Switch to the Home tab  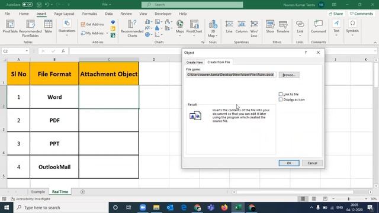[24, 14]
